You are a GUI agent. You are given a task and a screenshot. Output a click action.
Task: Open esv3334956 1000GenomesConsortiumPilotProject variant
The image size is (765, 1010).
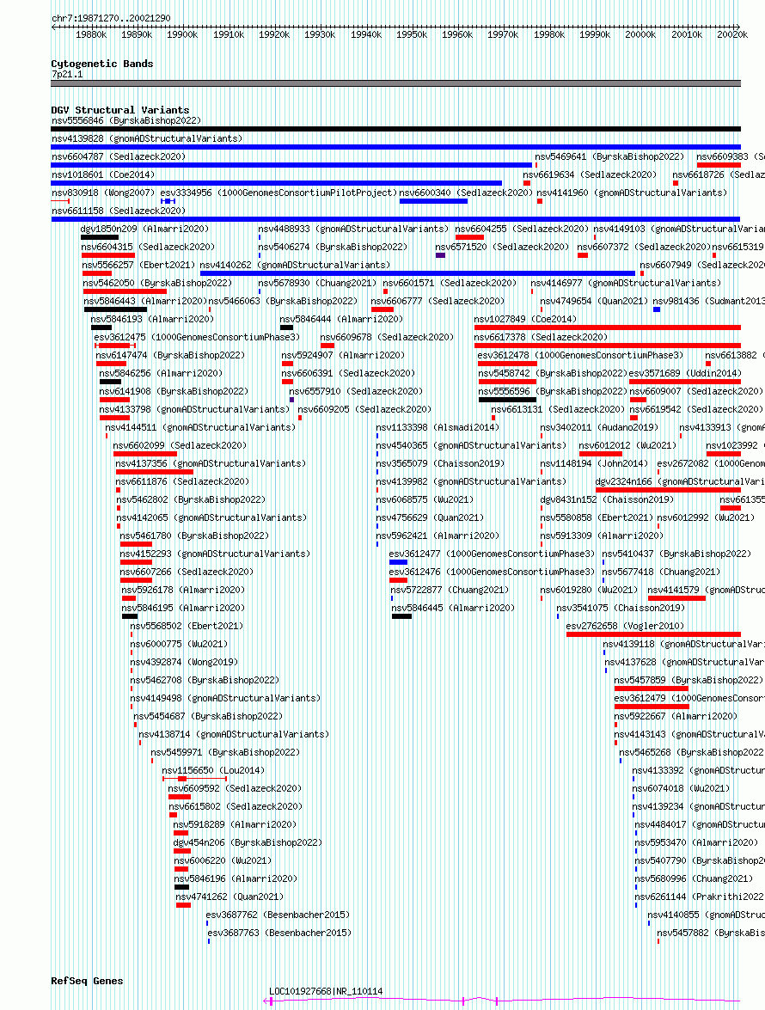[x=278, y=193]
